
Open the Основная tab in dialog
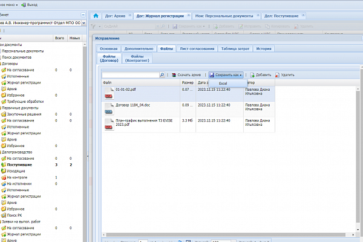tap(108, 48)
